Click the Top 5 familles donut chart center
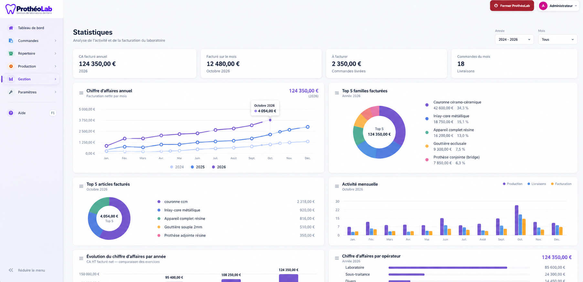 click(x=379, y=132)
